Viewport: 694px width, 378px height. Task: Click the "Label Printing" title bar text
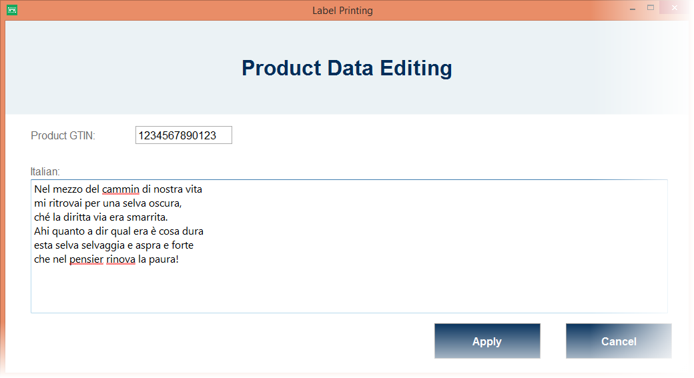pyautogui.click(x=342, y=10)
